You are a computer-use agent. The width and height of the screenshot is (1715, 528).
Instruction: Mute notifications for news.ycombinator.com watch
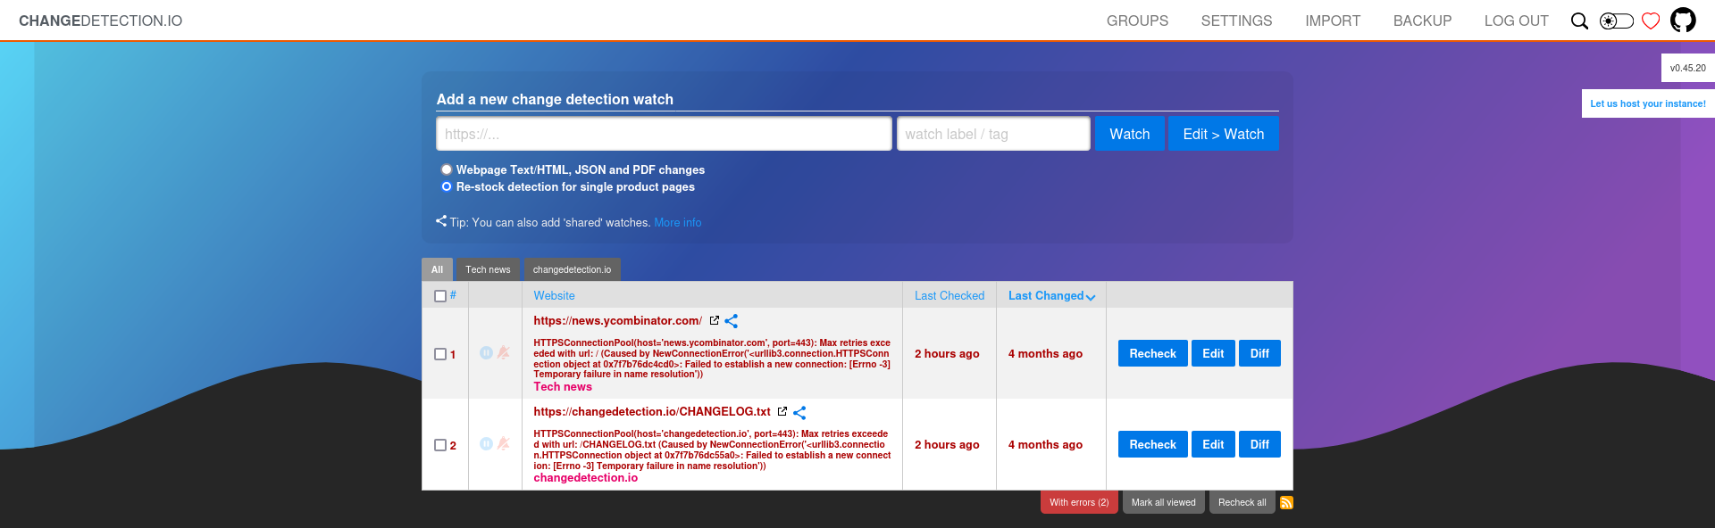tap(504, 352)
